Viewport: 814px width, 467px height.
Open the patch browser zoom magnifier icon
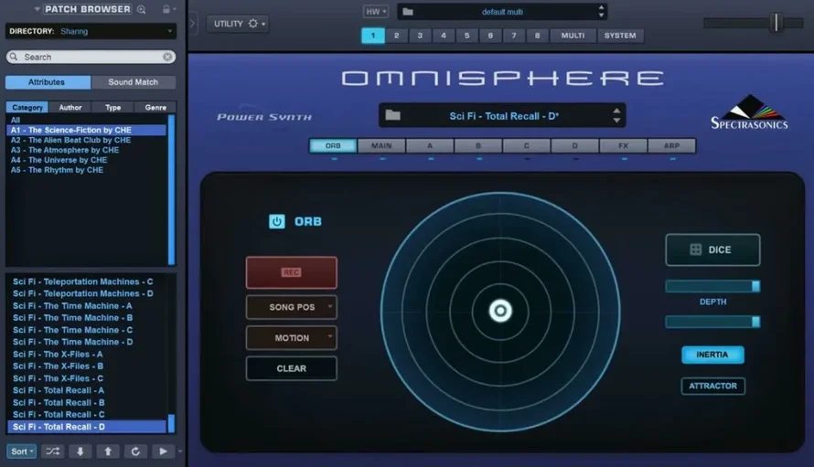(141, 9)
